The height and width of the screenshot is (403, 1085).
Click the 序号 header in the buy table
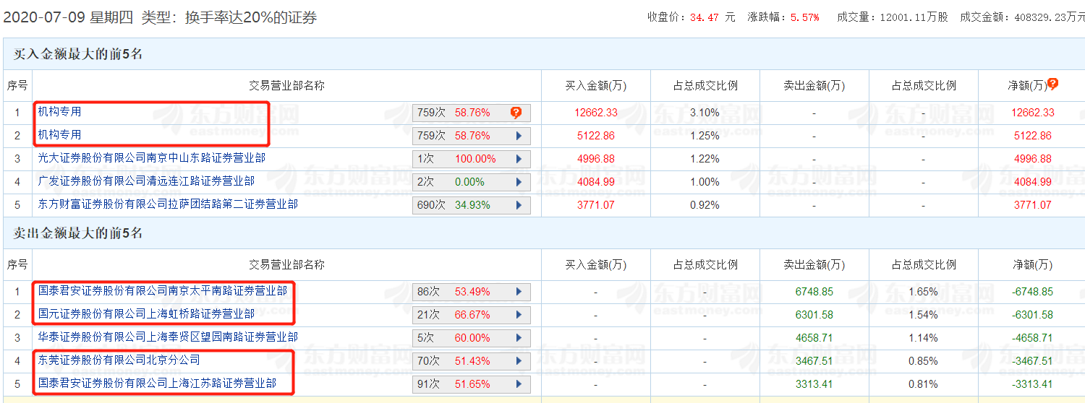tap(17, 85)
